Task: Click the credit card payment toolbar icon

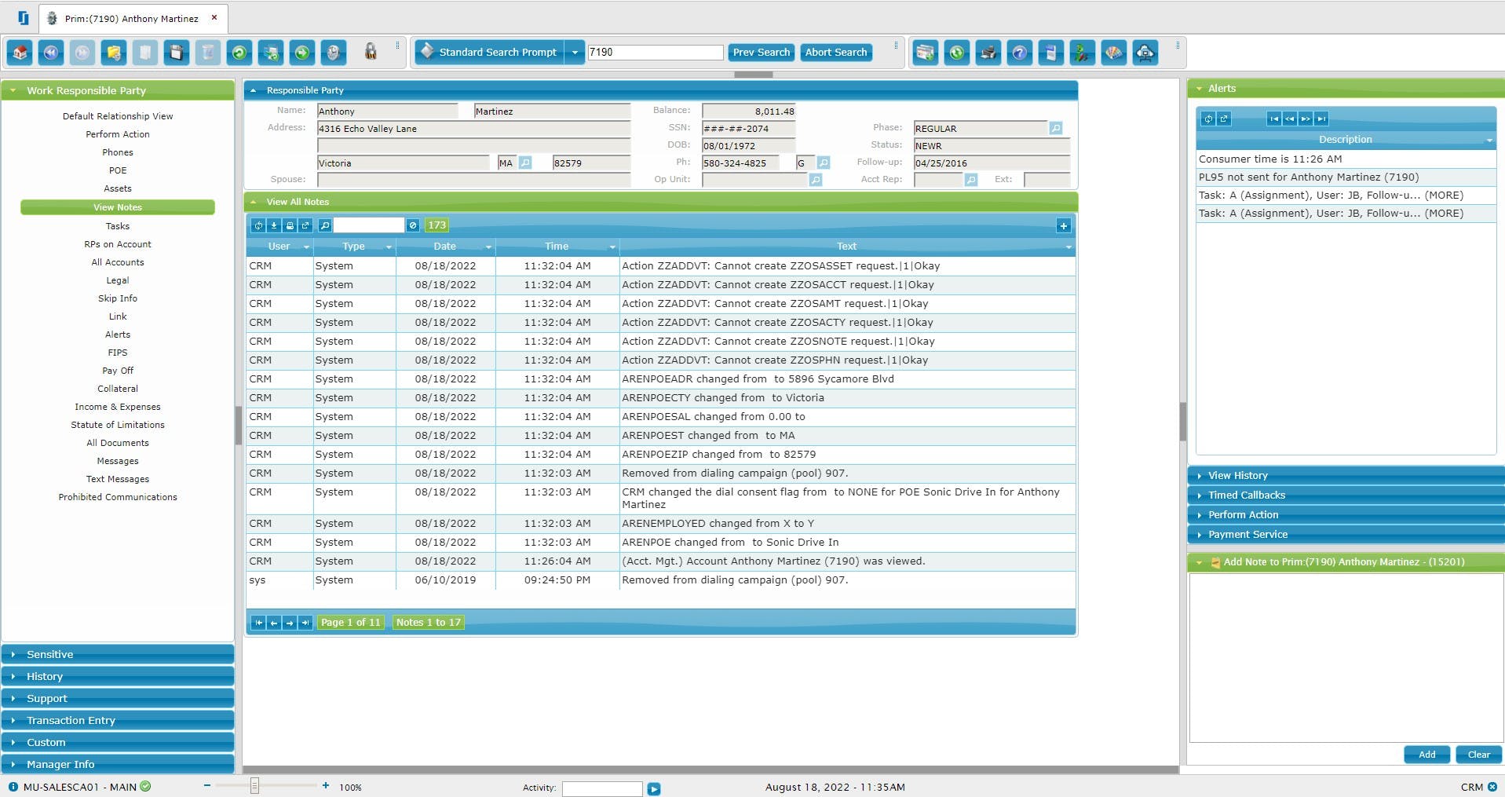Action: [x=926, y=53]
